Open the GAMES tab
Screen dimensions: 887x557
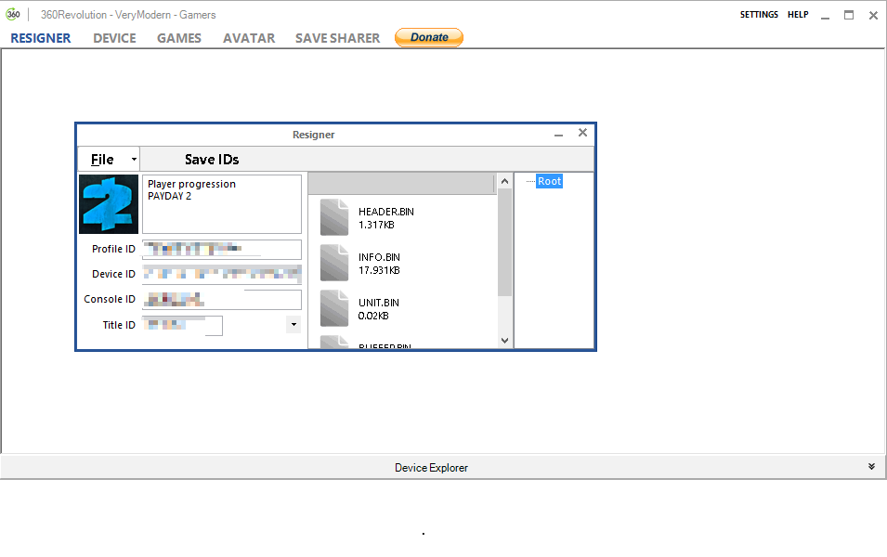pyautogui.click(x=179, y=38)
